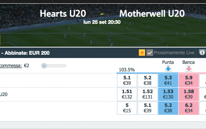Viewport: 206px width, 129px height.
Task: Pick first row odds 5.1 with €39
Action: tap(127, 80)
